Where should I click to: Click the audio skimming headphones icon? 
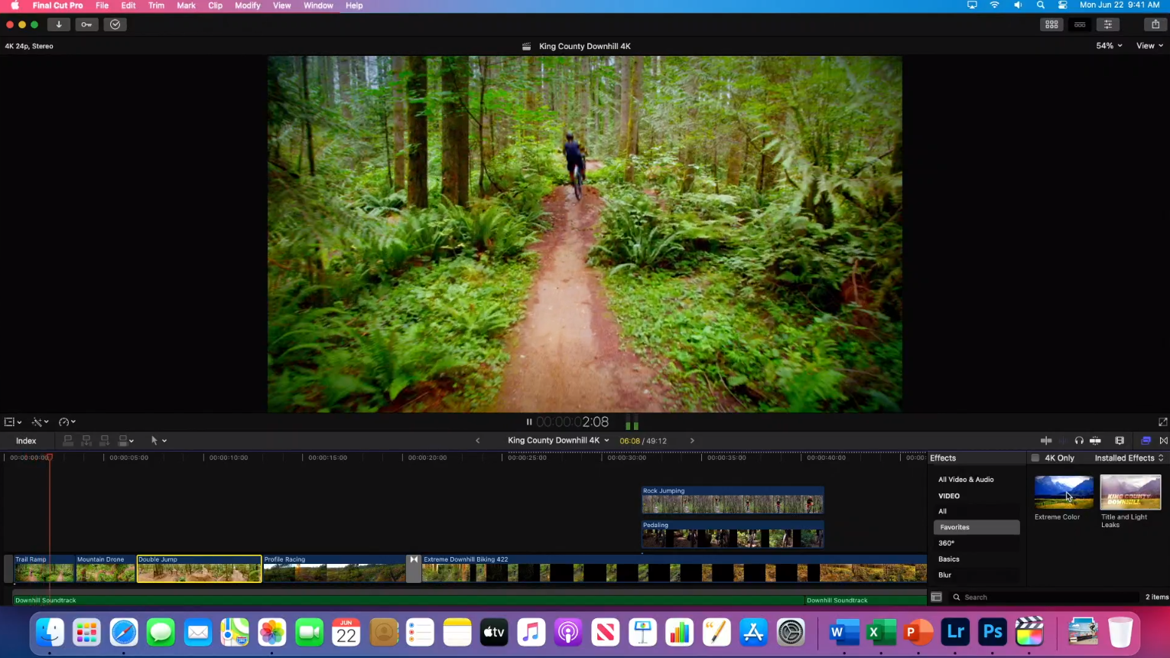[x=1079, y=441]
